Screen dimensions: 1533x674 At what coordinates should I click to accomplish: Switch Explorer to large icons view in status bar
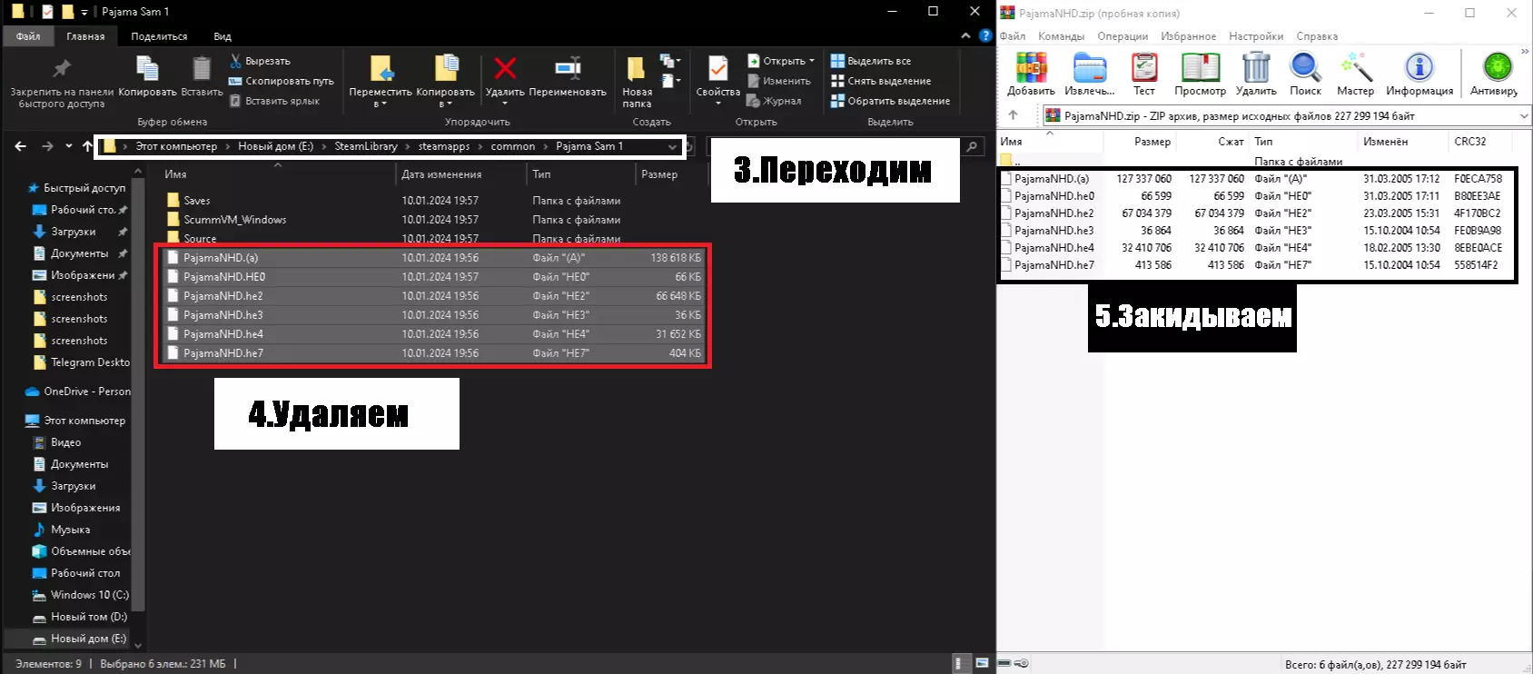(982, 664)
